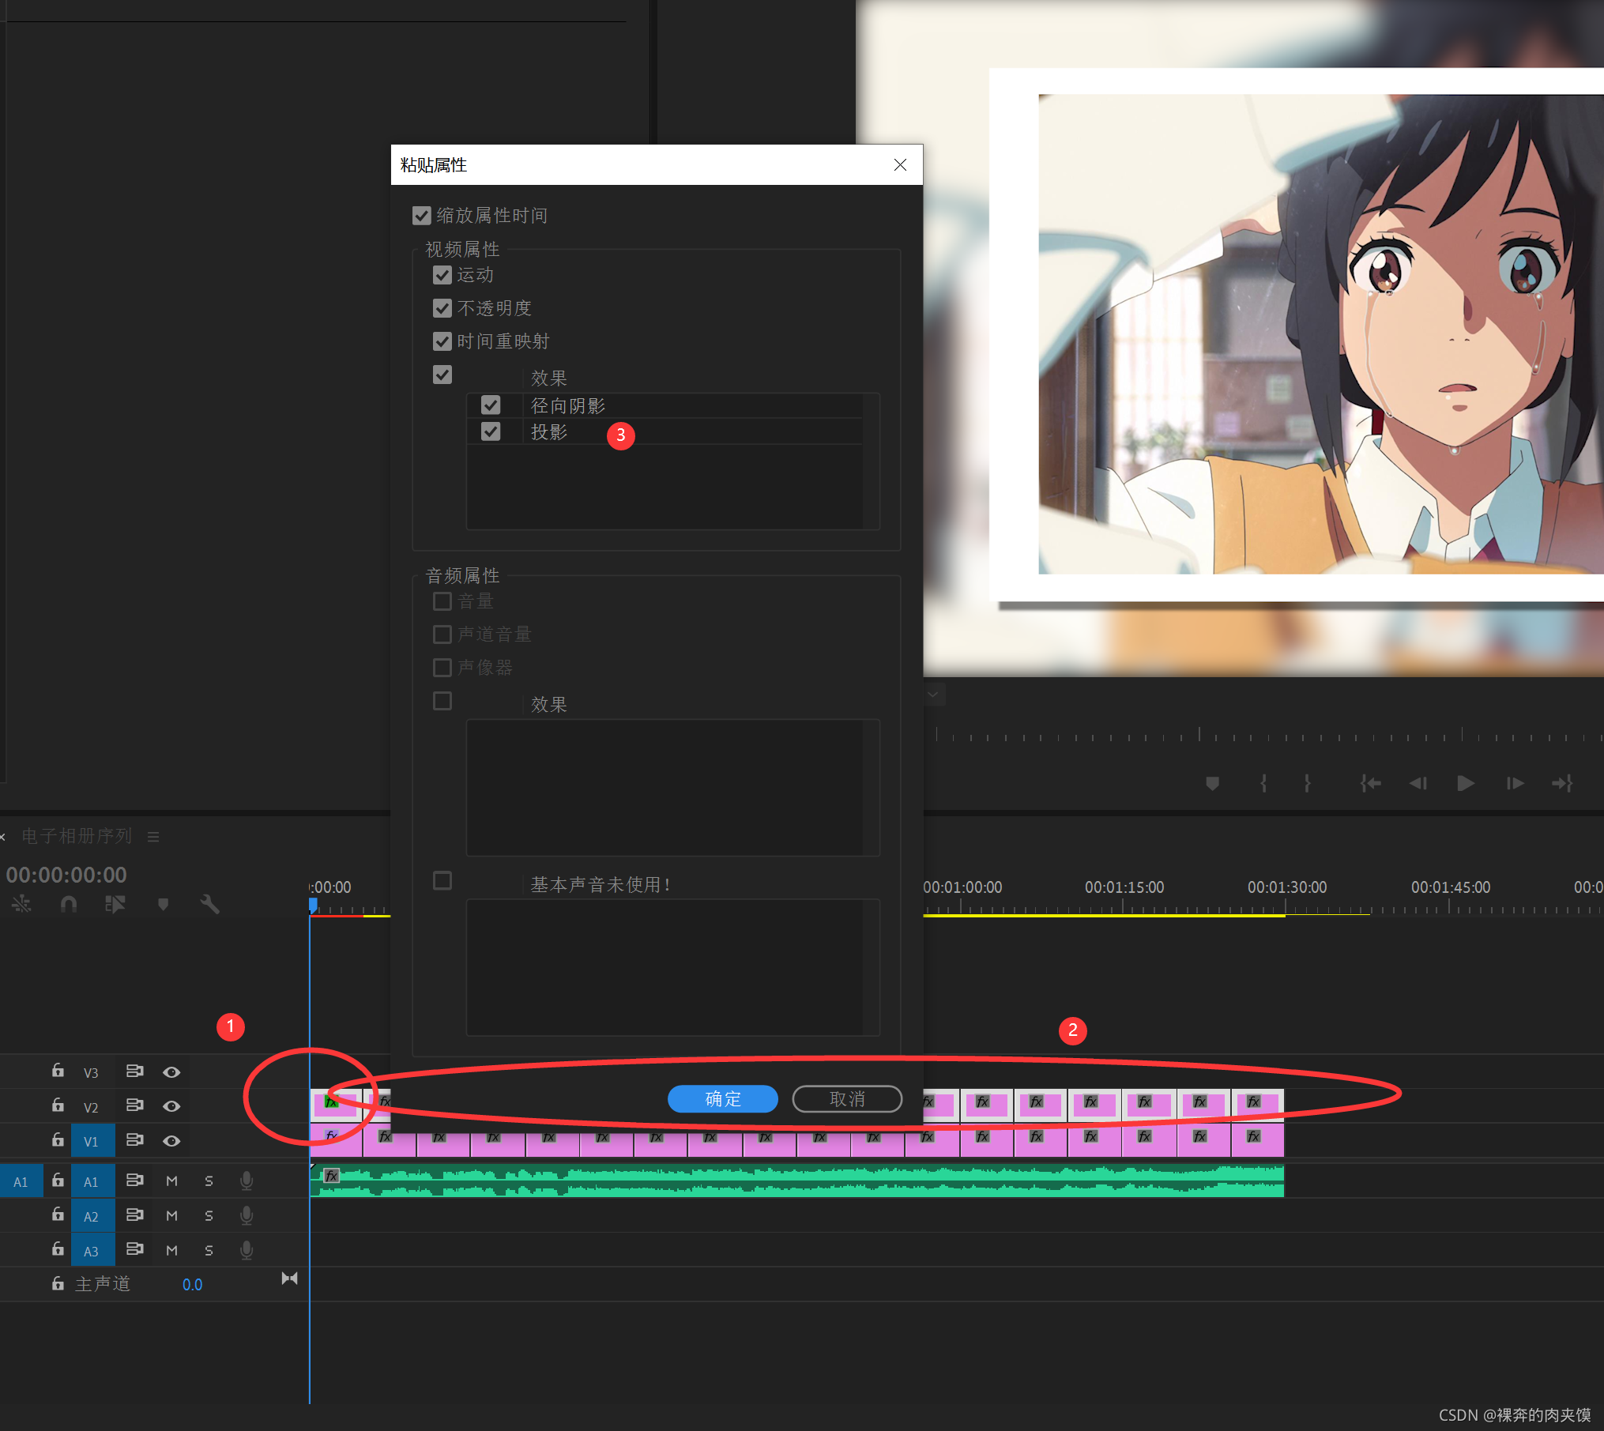
Task: Close the 粘贴属性 dialog
Action: click(x=900, y=164)
